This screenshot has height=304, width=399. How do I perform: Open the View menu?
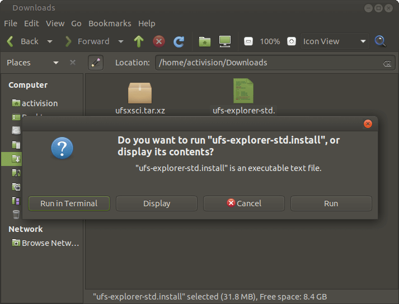tap(55, 23)
